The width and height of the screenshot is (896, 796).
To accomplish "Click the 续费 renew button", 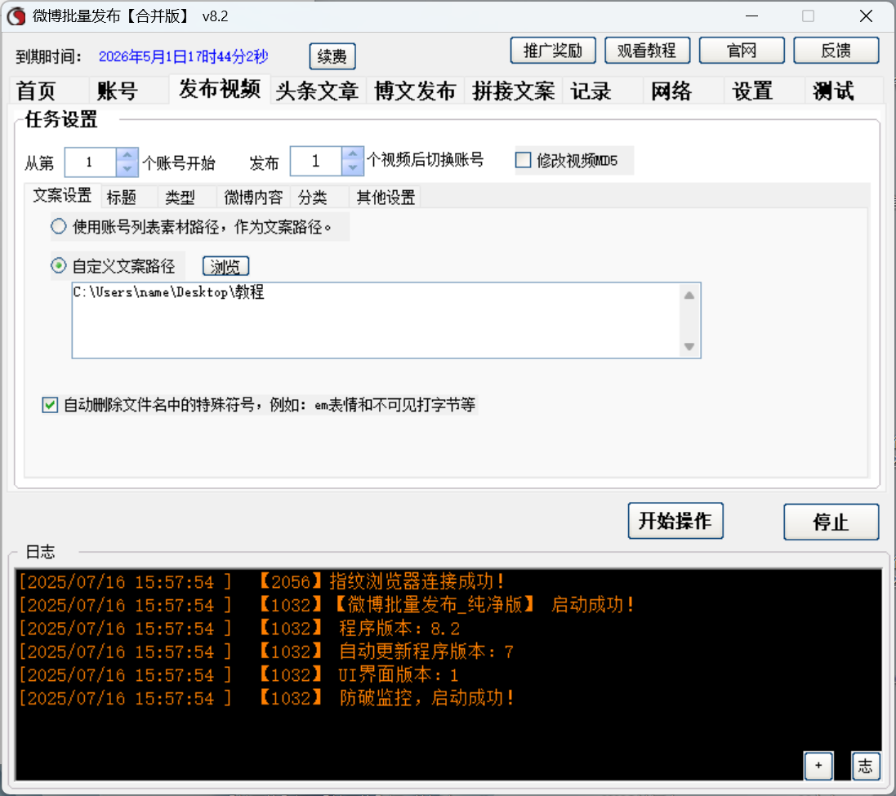I will (x=332, y=56).
